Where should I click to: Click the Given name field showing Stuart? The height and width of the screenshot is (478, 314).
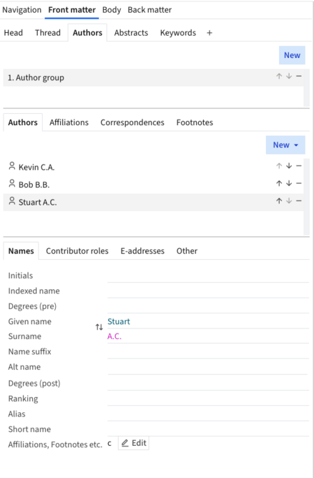pos(208,321)
